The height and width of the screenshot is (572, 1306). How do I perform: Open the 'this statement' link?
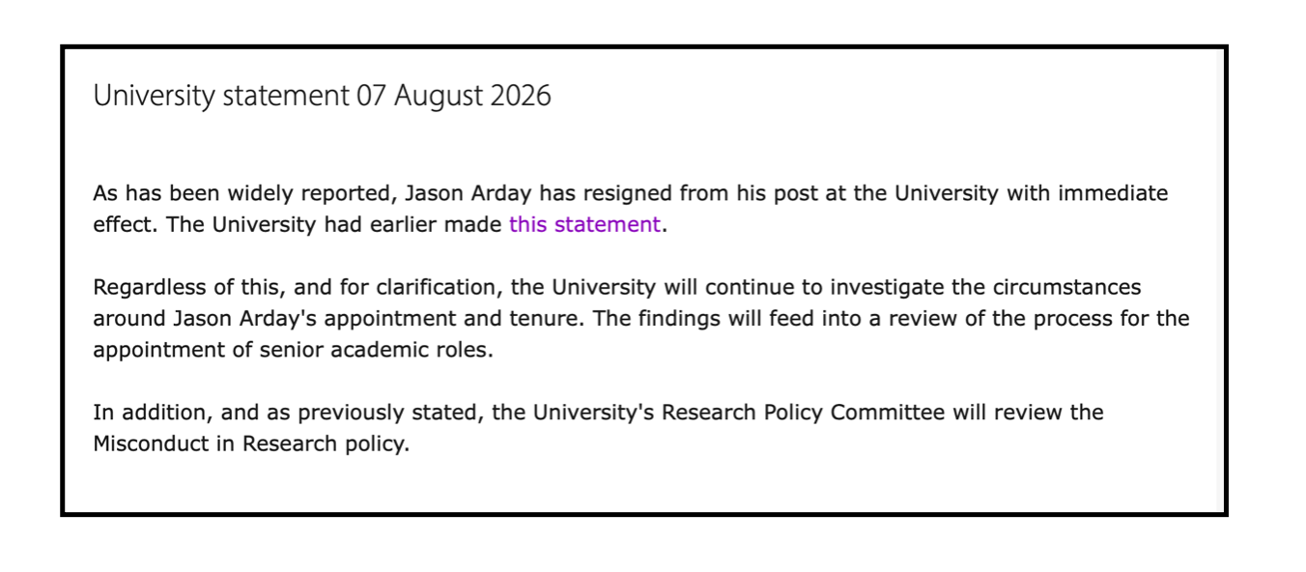click(584, 224)
